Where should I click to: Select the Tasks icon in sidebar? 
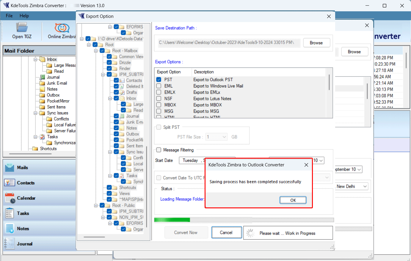coord(10,213)
